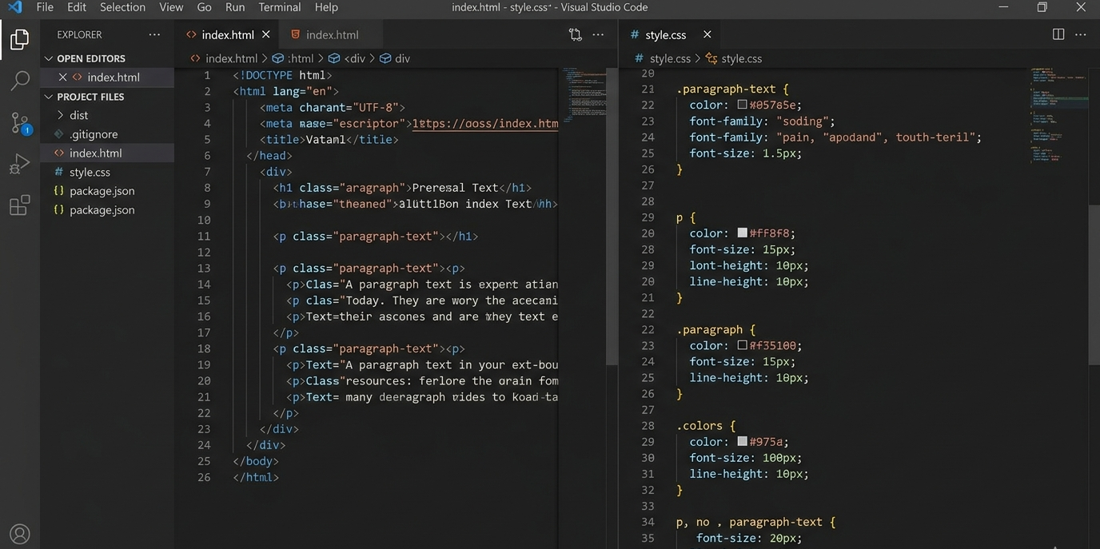Open Explorer panel more actions ellipsis
Image resolution: width=1100 pixels, height=549 pixels.
click(154, 34)
